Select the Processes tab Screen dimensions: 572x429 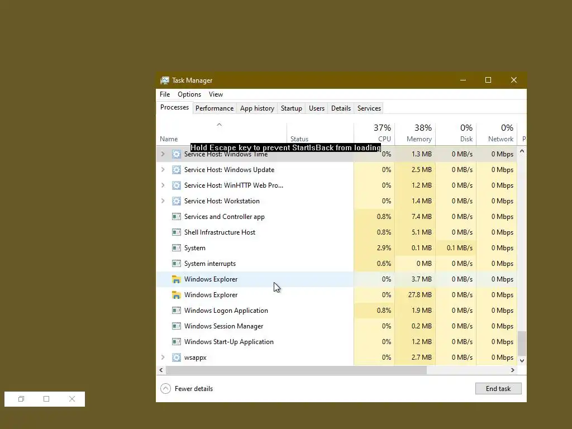click(174, 107)
